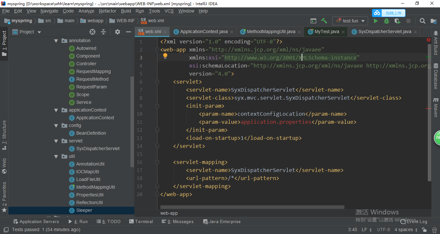The image size is (440, 234).
Task: Click the Debug bug icon in the toolbar
Action: click(387, 21)
